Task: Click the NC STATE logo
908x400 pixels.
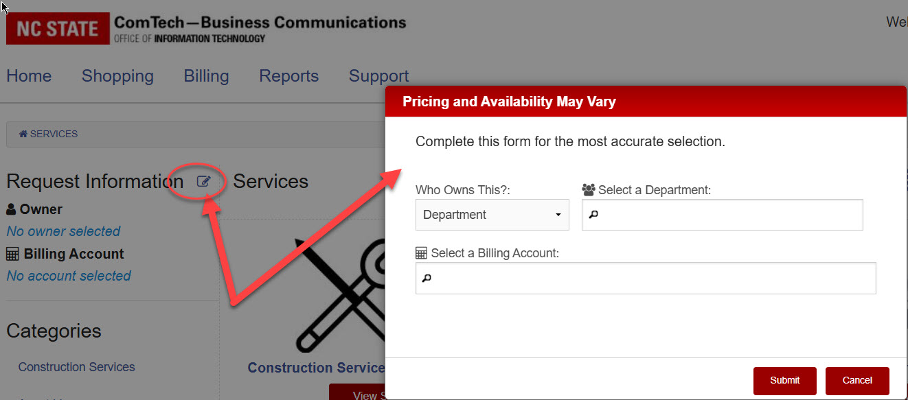Action: point(58,28)
